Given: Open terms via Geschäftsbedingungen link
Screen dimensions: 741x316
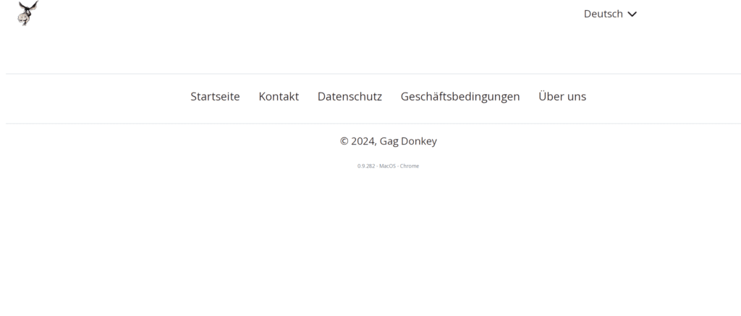Looking at the screenshot, I should [460, 96].
